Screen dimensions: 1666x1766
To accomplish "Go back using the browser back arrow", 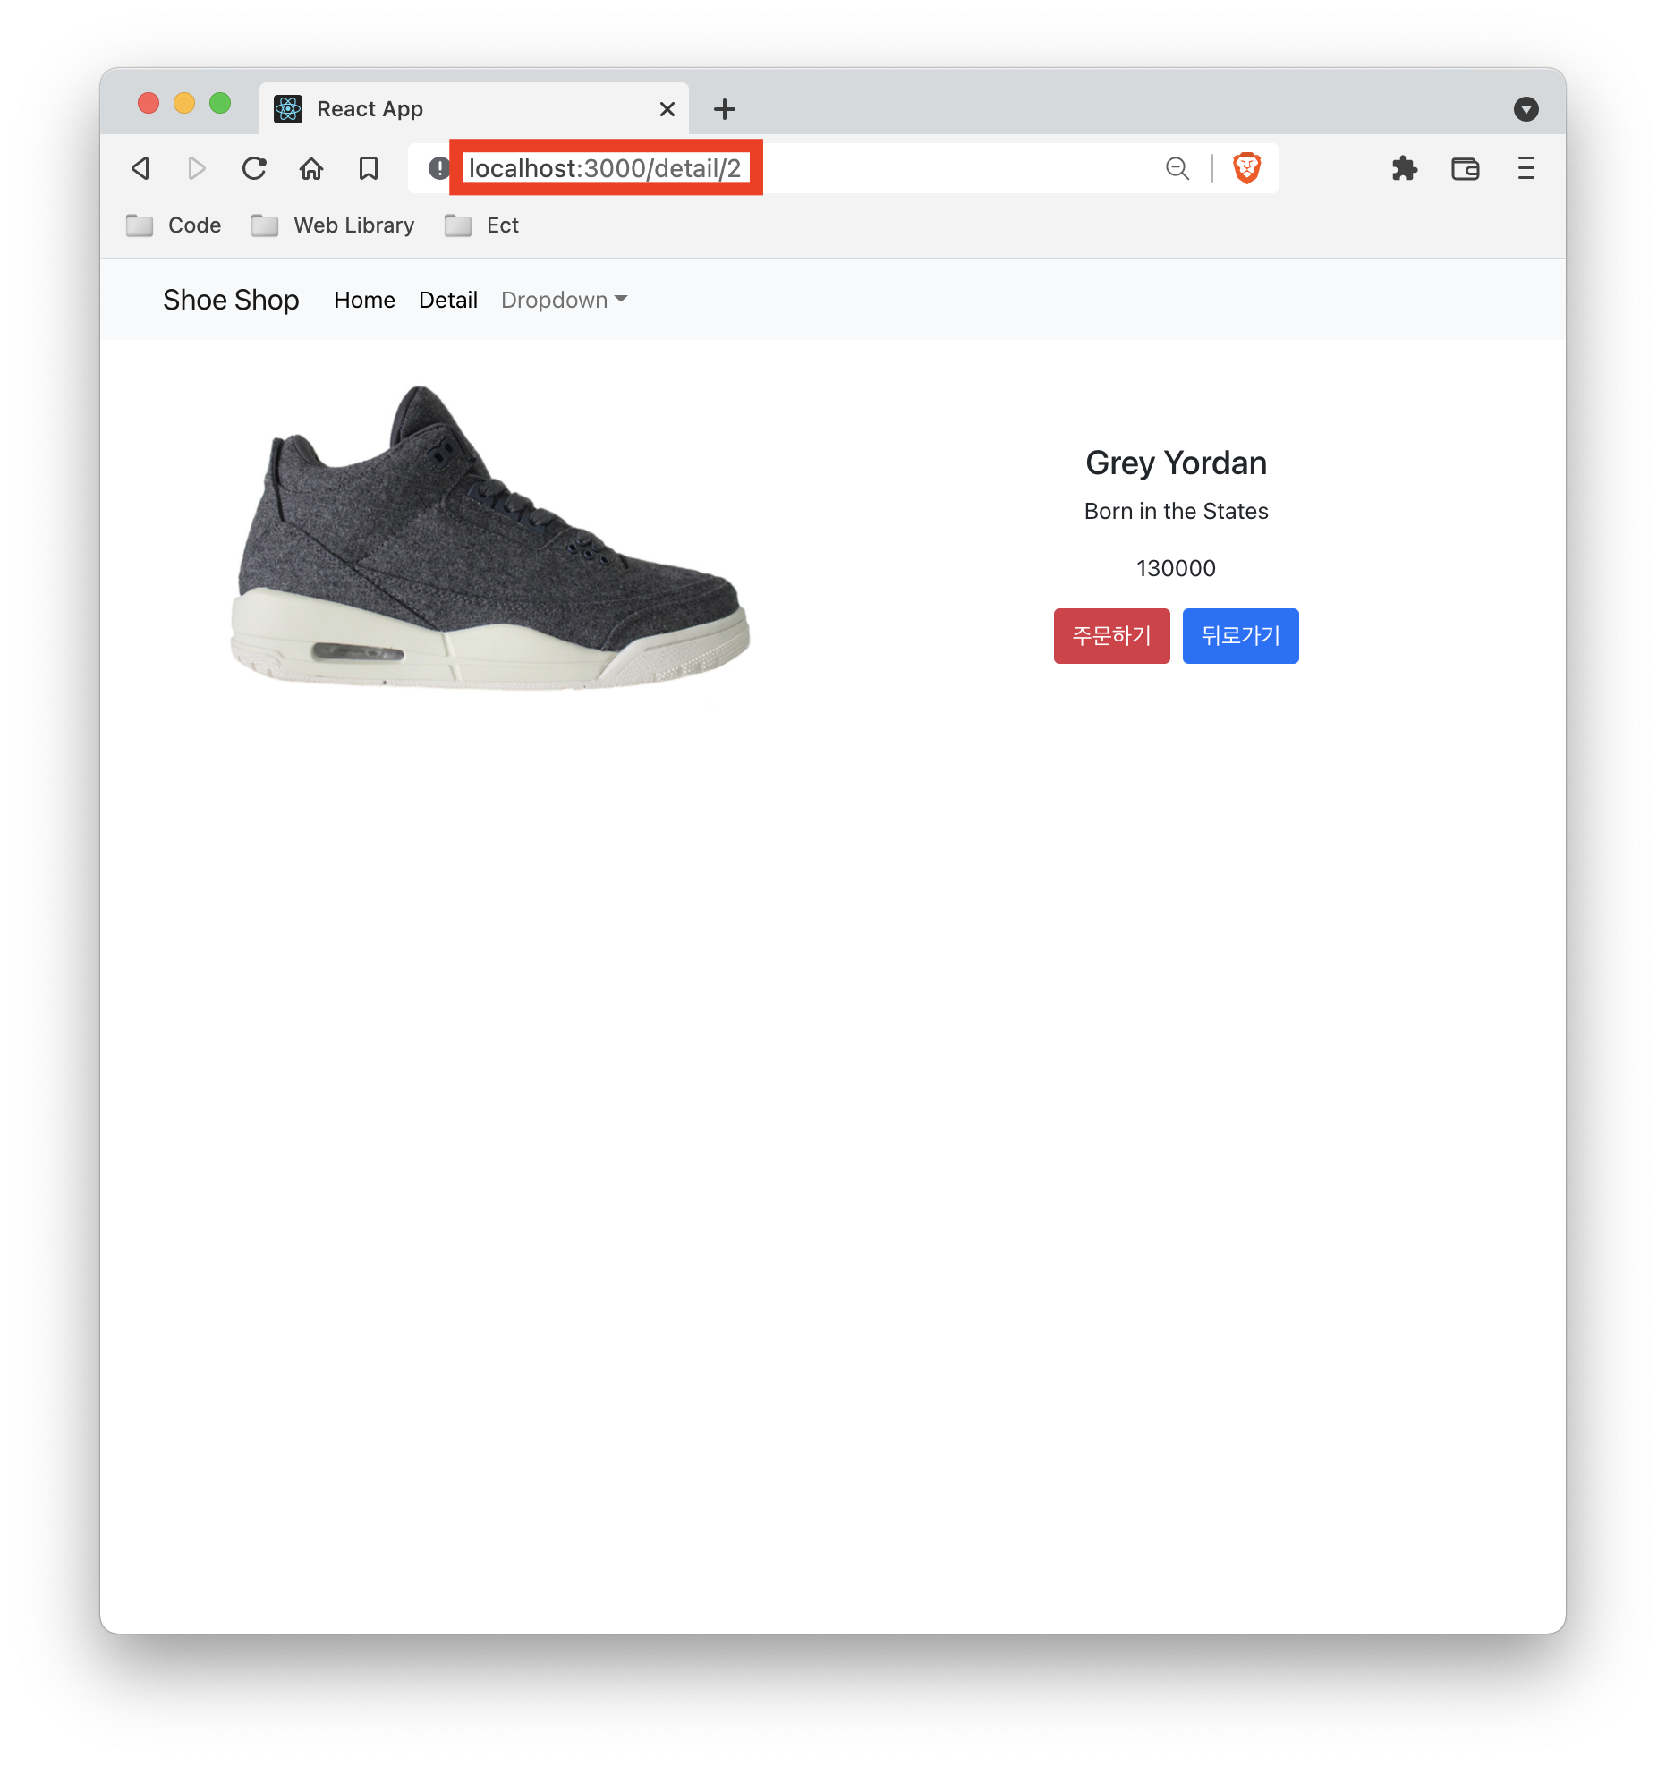I will pos(140,168).
